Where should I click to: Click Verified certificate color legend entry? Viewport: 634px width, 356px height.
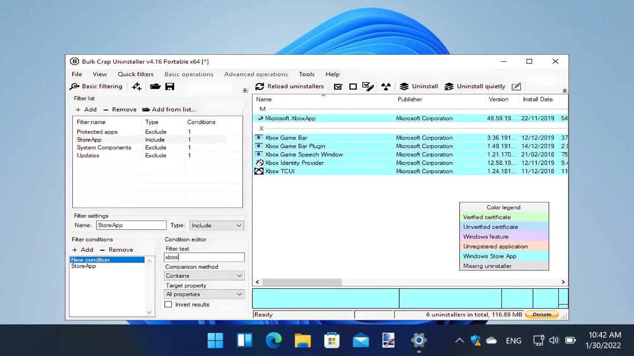pyautogui.click(x=504, y=217)
